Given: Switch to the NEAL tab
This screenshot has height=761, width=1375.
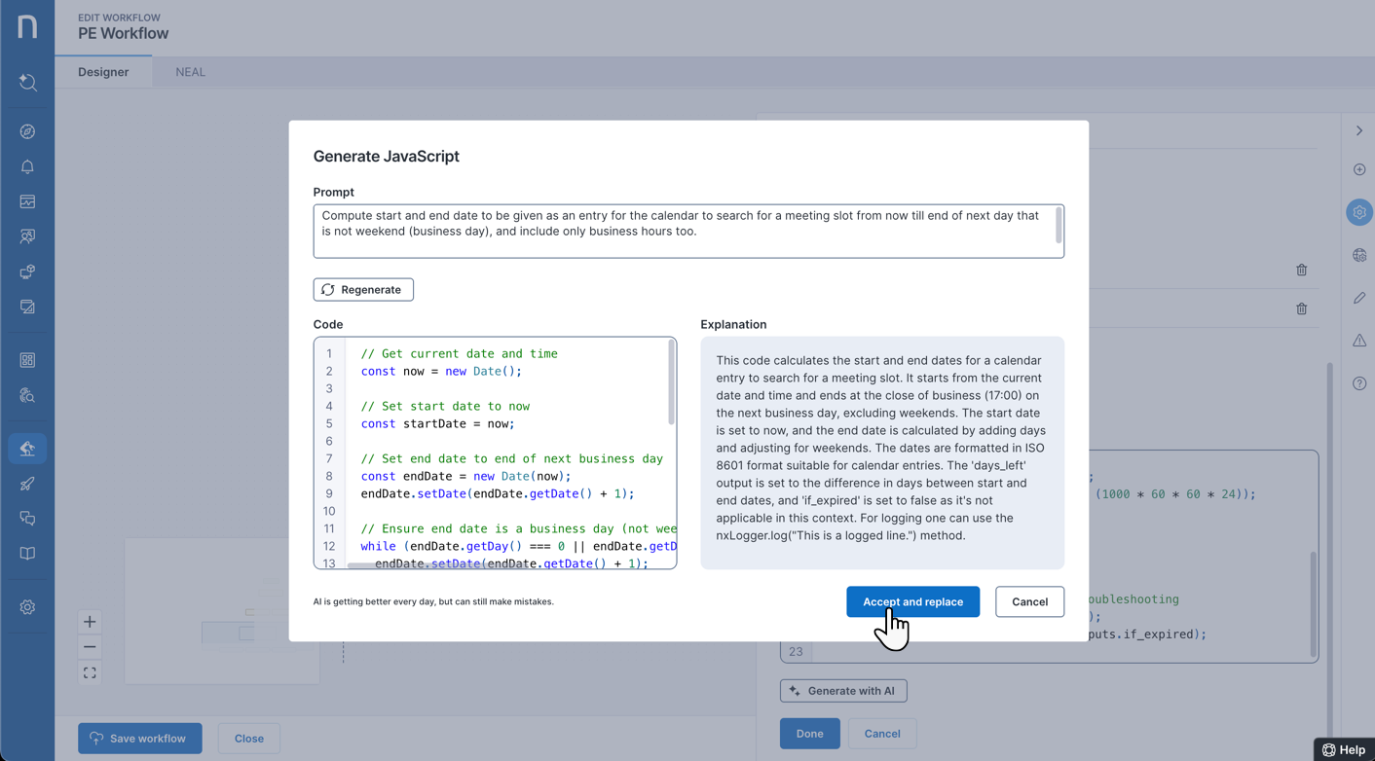Looking at the screenshot, I should point(190,71).
